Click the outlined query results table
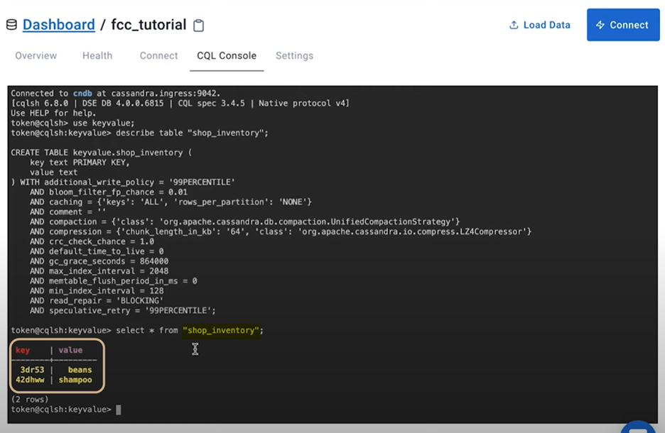 click(57, 366)
